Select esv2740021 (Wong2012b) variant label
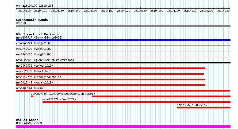The width and height of the screenshot is (238, 129). [34, 43]
